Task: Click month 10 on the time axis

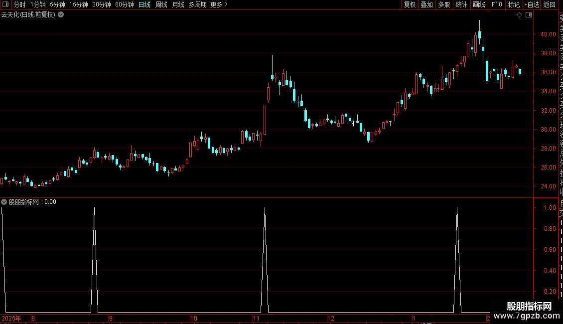Action: [x=193, y=318]
